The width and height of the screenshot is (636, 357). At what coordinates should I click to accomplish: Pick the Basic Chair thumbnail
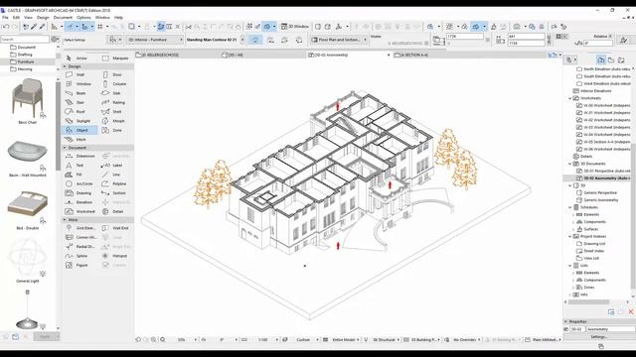27,97
